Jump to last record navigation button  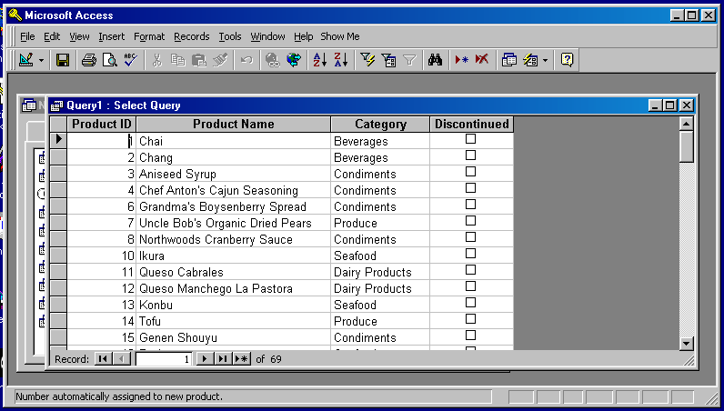coord(223,359)
